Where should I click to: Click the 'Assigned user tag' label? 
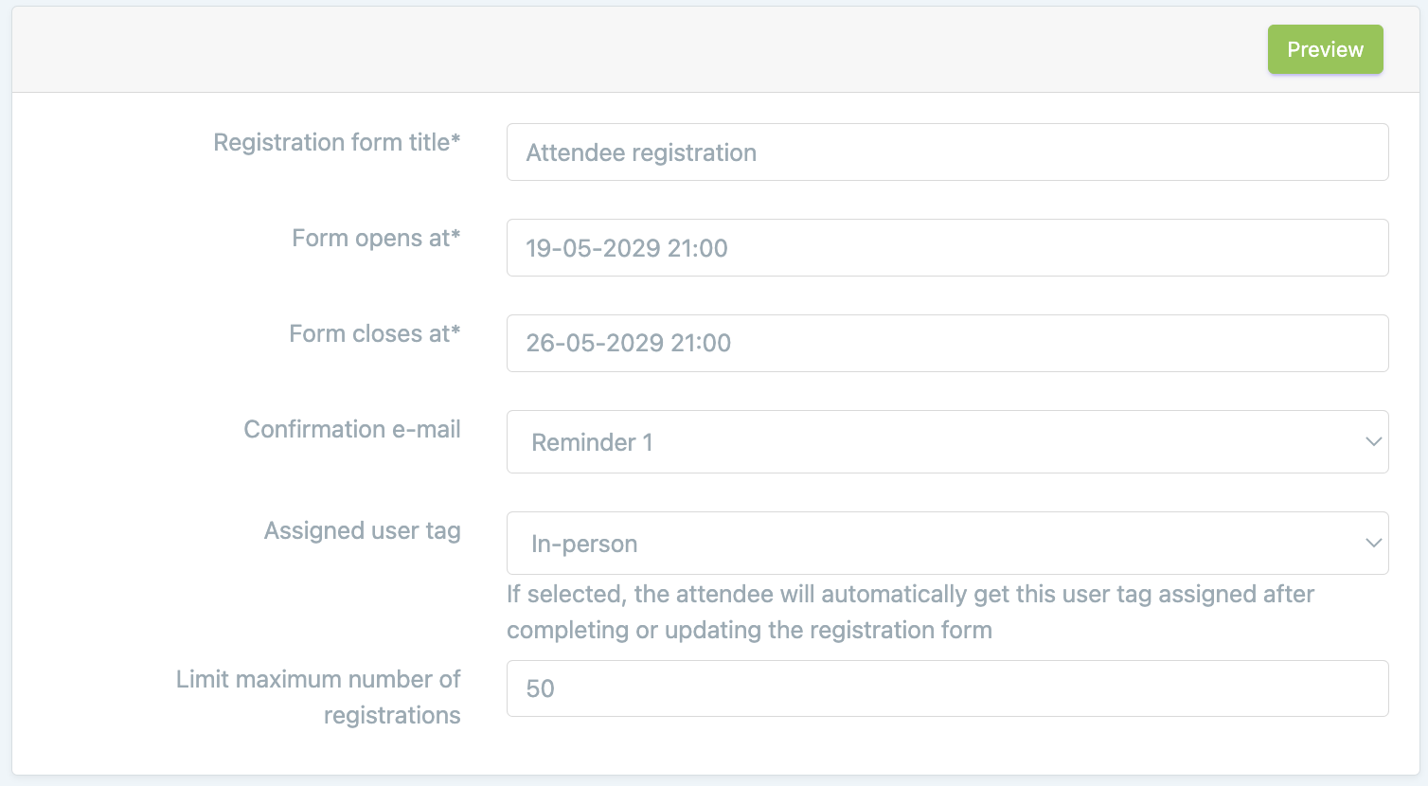(362, 530)
